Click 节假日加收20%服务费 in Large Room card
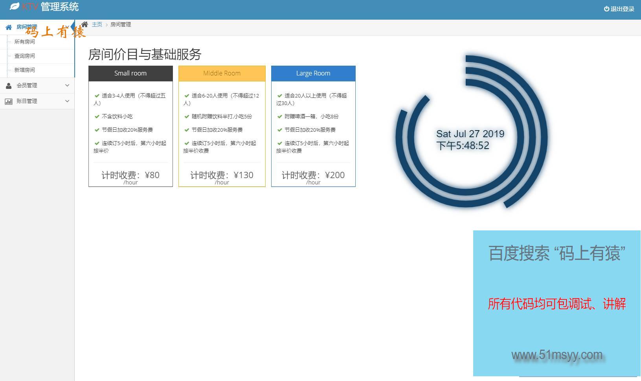 310,130
